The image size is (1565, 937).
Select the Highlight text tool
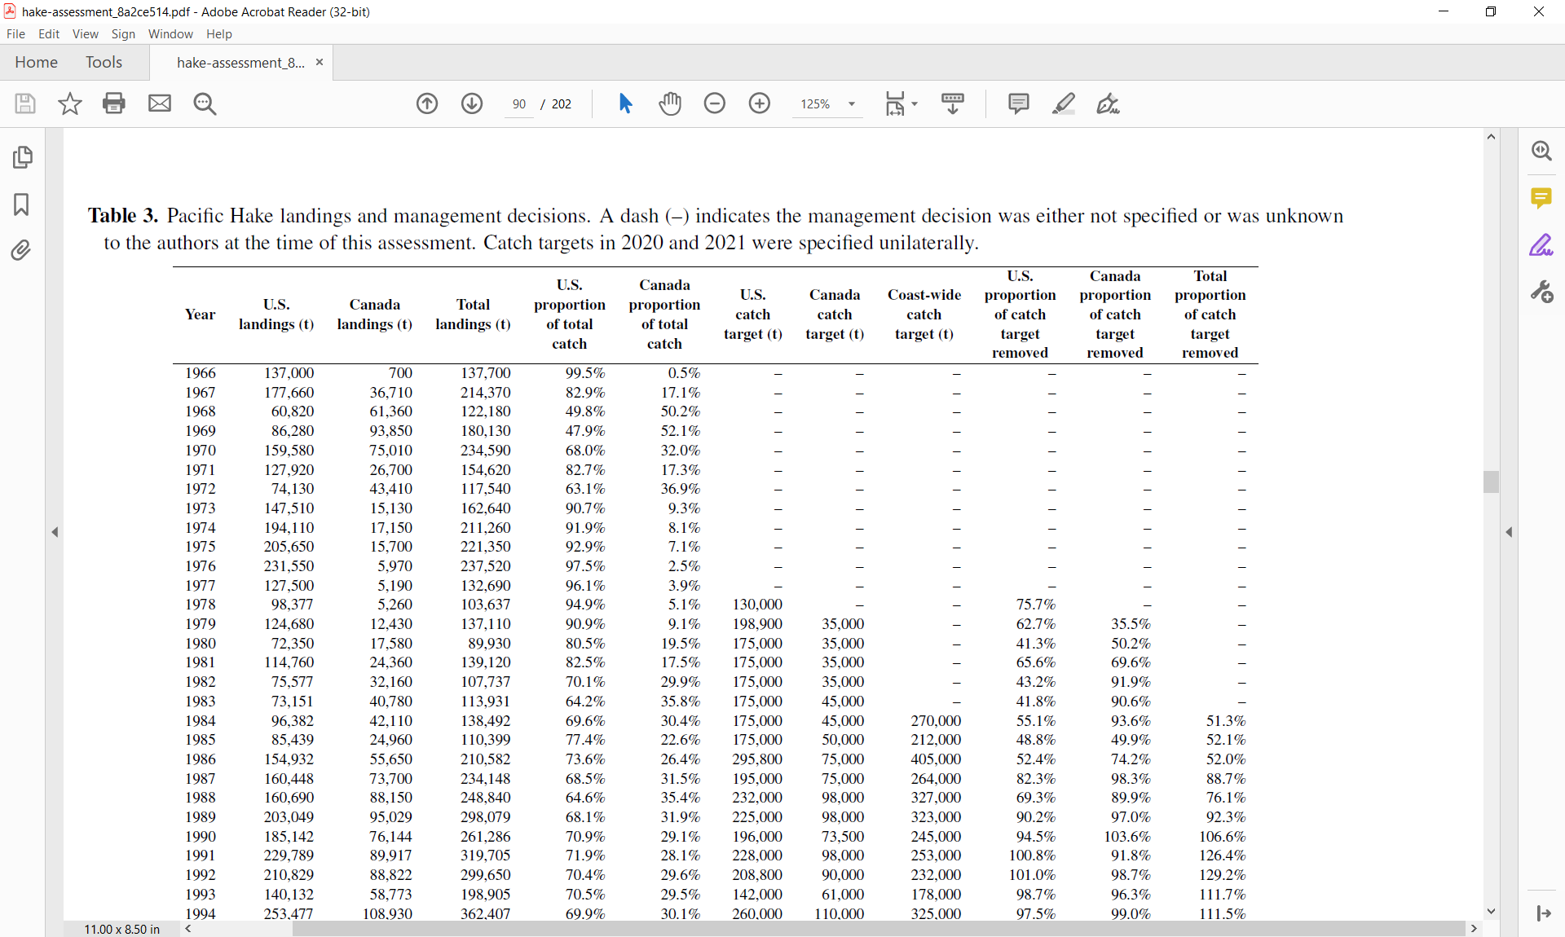[1064, 103]
